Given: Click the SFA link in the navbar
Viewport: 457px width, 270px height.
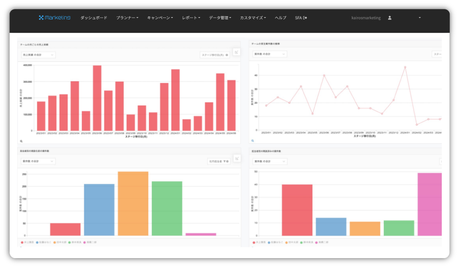Looking at the screenshot, I should 301,18.
